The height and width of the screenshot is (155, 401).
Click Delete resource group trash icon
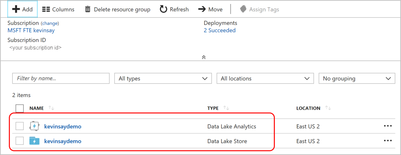click(88, 9)
